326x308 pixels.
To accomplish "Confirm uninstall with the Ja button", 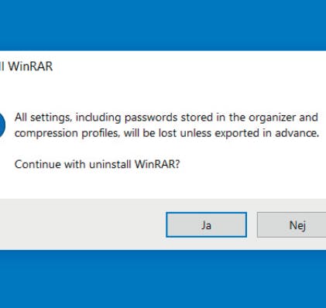I will (206, 224).
